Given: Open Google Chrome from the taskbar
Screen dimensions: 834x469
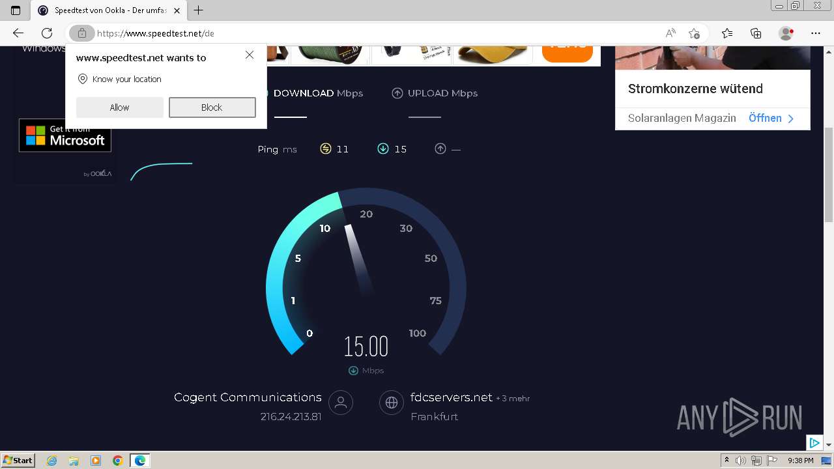Looking at the screenshot, I should 118,461.
